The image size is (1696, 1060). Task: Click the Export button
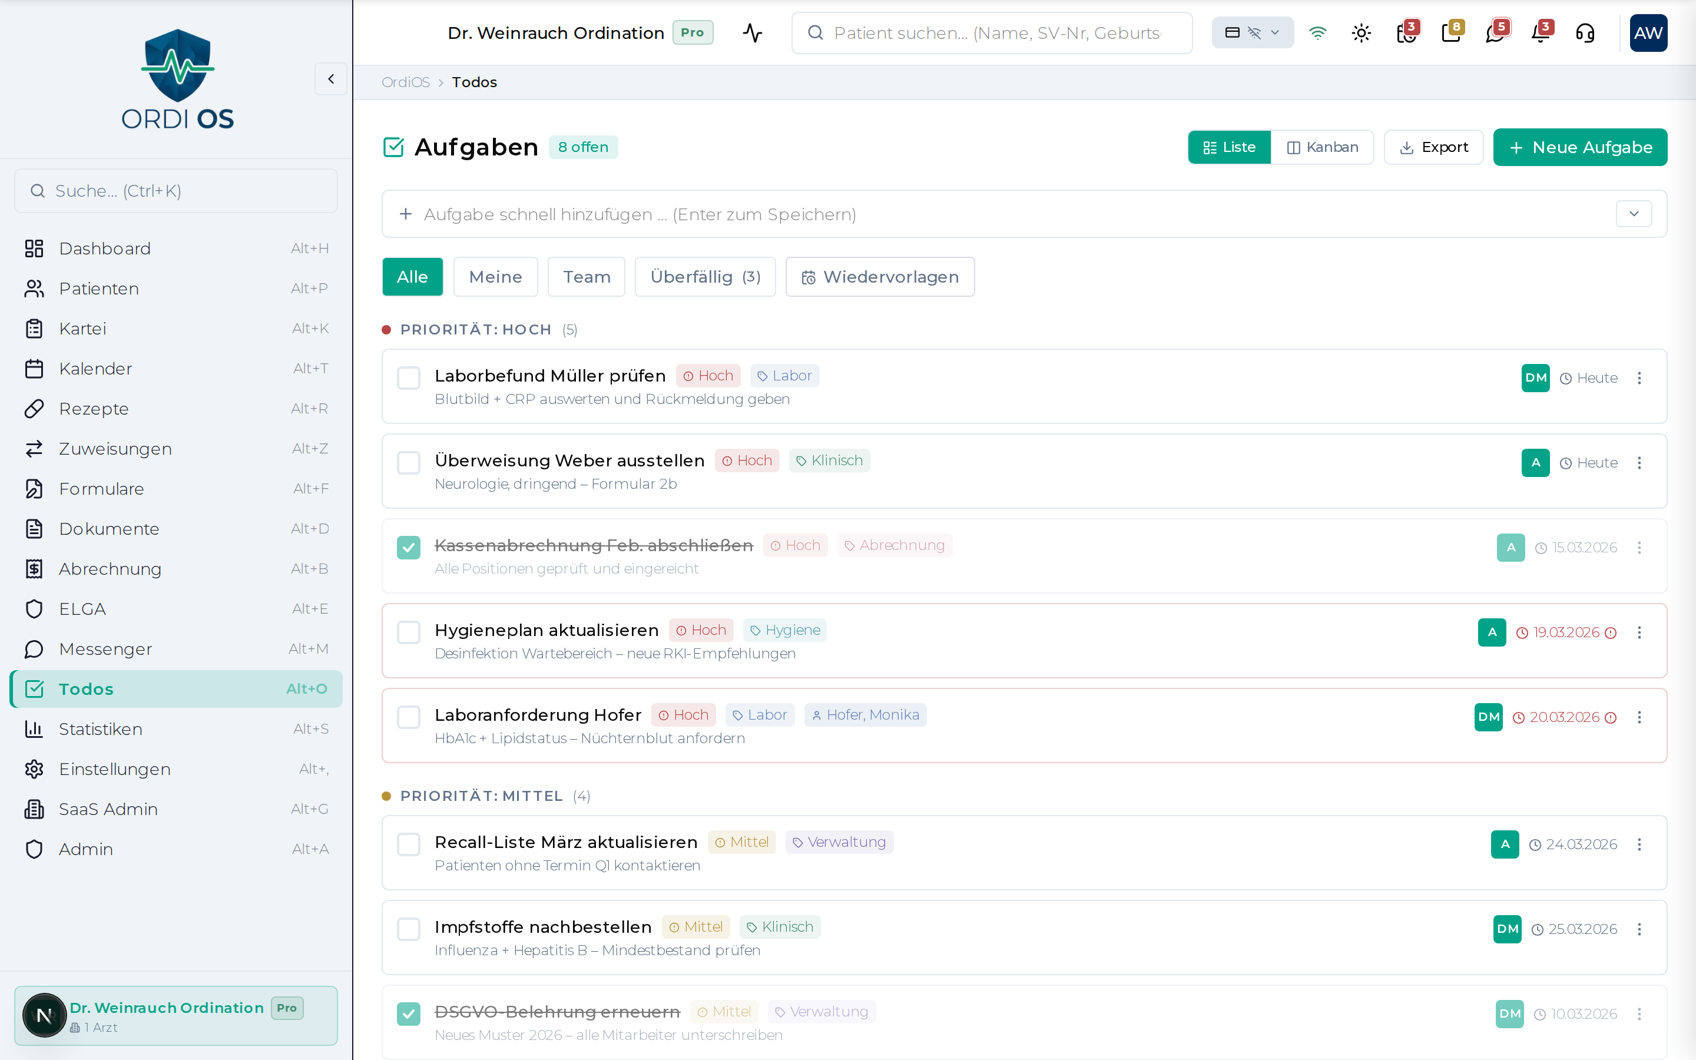tap(1433, 147)
